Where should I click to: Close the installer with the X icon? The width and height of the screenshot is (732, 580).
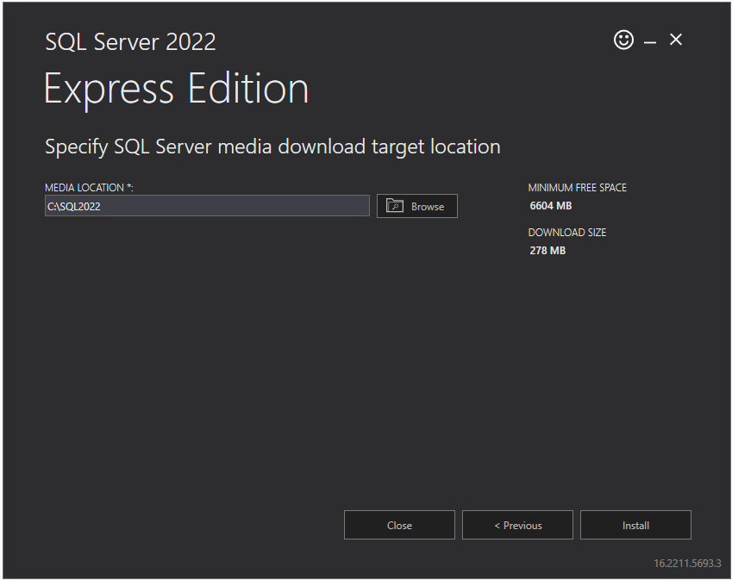pyautogui.click(x=676, y=40)
